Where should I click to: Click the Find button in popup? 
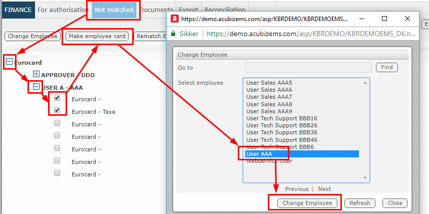(387, 67)
